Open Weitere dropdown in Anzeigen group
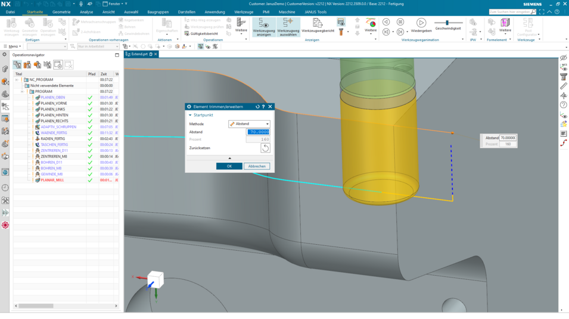Image resolution: width=569 pixels, height=319 pixels. (371, 26)
